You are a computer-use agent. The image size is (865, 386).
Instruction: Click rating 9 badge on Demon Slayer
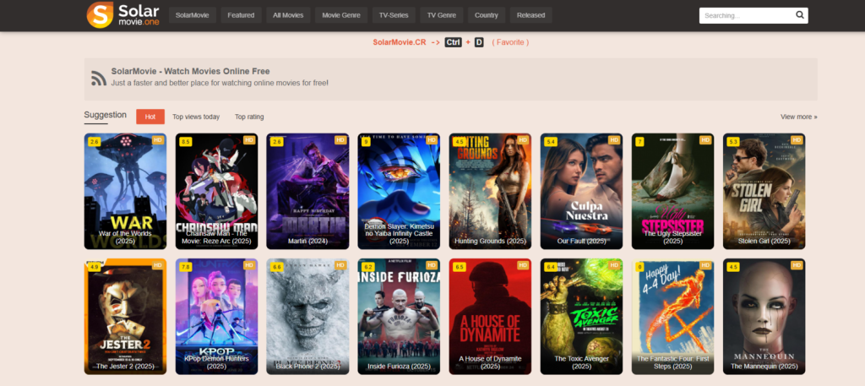point(365,142)
